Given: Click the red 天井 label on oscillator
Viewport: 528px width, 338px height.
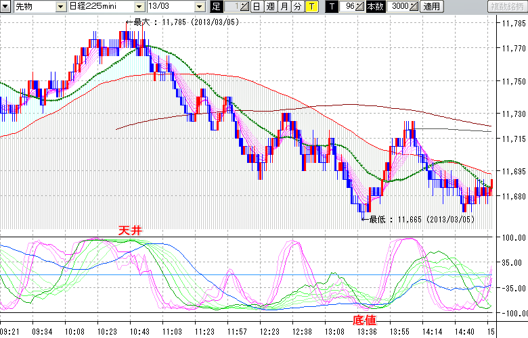Looking at the screenshot, I should (130, 231).
